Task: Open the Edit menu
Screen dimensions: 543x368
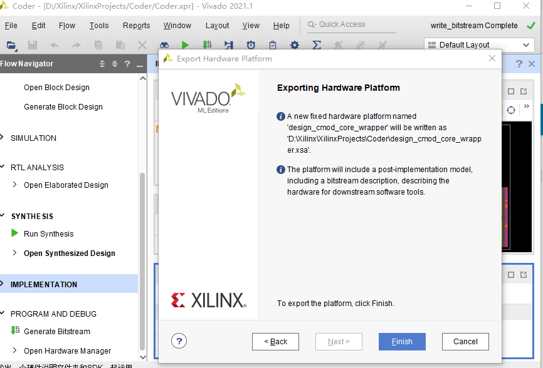Action: tap(38, 26)
